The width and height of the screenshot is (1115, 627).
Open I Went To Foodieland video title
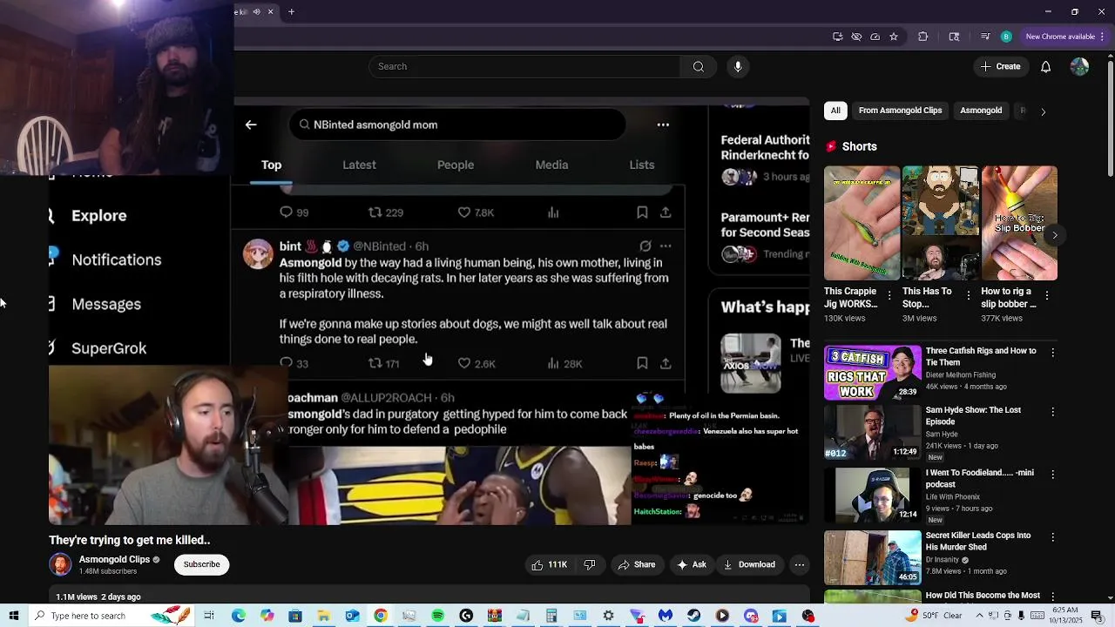click(x=980, y=478)
